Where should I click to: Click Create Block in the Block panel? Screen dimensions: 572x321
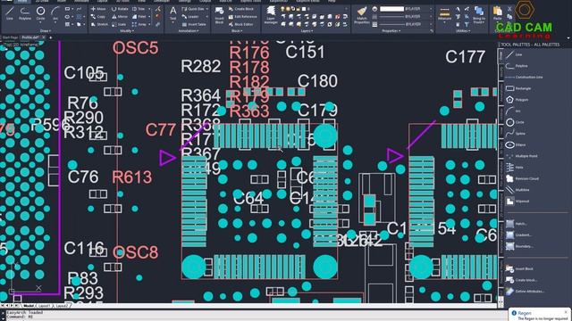(x=240, y=9)
